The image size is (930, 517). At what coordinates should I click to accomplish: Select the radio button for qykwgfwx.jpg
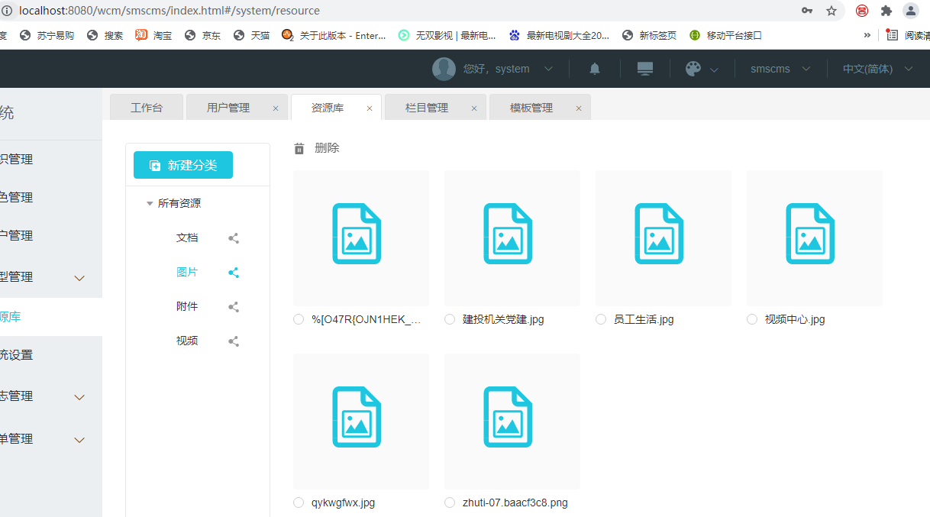299,502
